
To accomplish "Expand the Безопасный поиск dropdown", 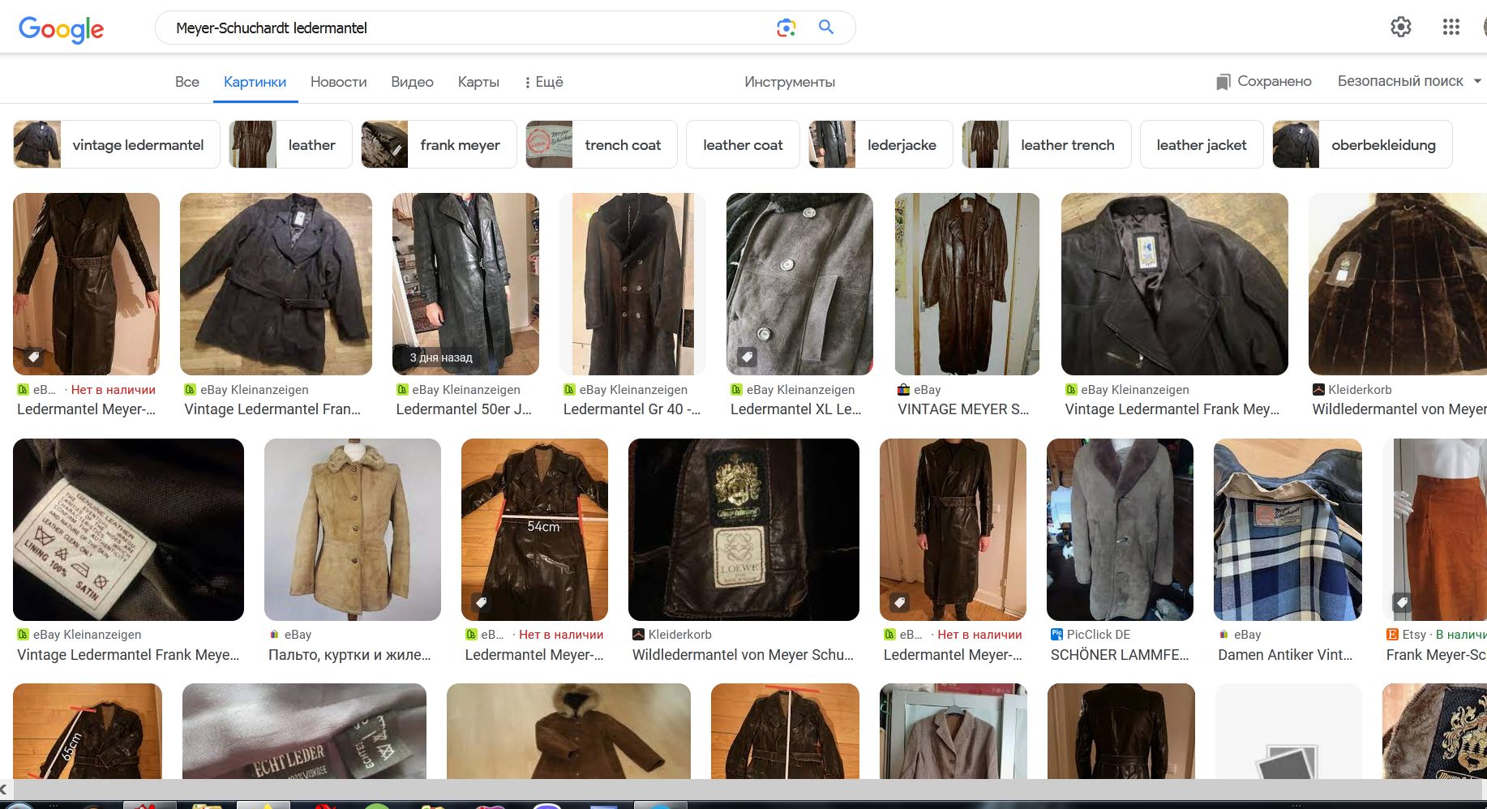I will point(1409,81).
